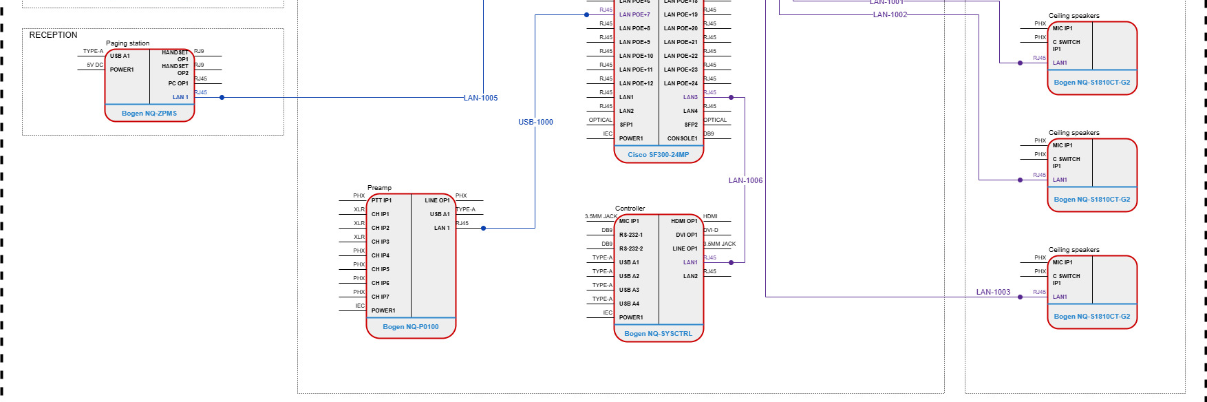Click PTT IP1 port on the Preamp

pos(381,200)
